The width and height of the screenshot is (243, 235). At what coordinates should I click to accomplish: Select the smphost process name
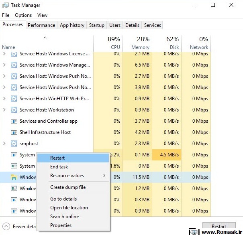point(29,144)
